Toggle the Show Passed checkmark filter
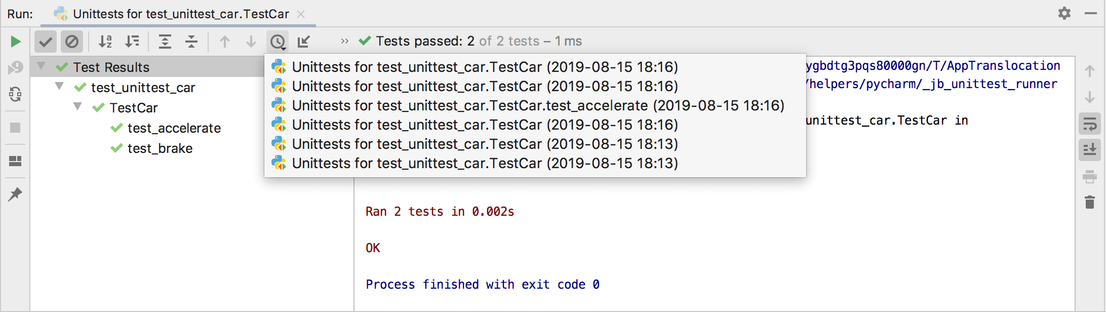This screenshot has height=312, width=1106. pos(45,42)
